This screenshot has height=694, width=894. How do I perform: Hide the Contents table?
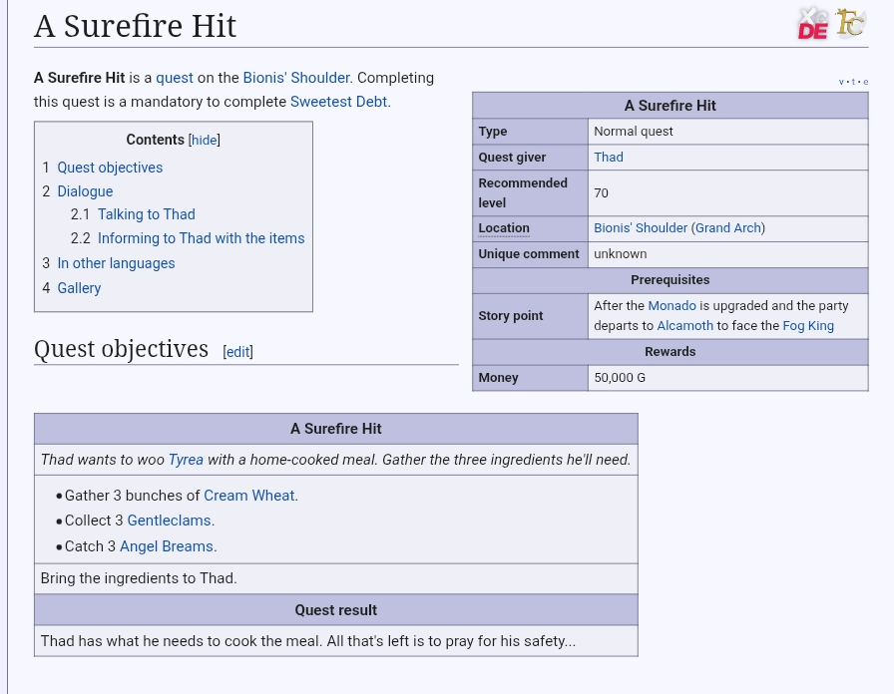[x=205, y=140]
